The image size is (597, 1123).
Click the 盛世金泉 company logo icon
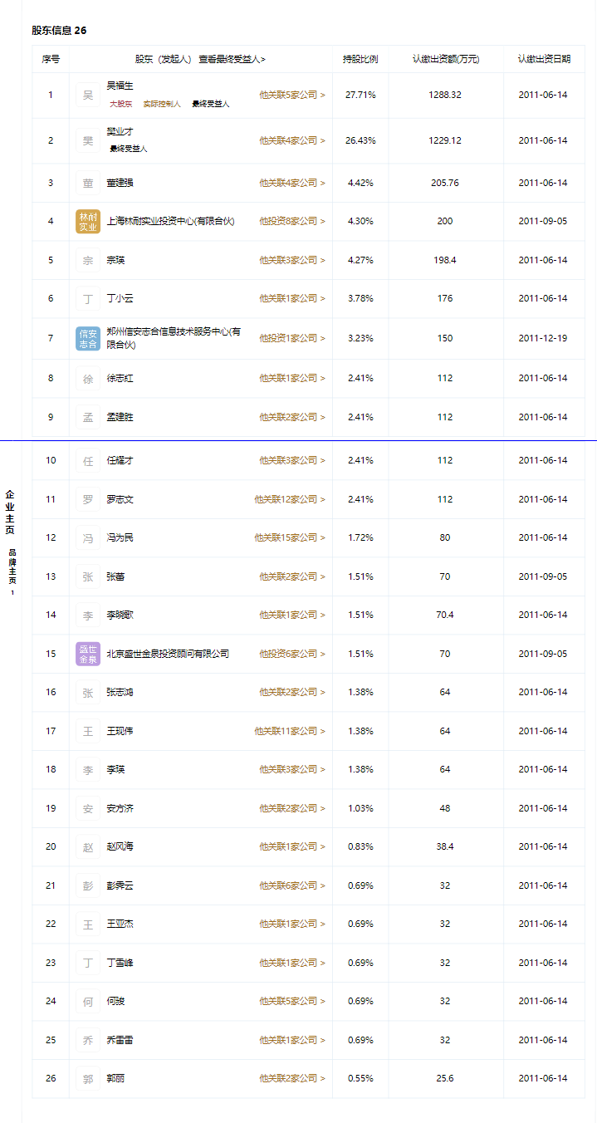click(x=87, y=653)
